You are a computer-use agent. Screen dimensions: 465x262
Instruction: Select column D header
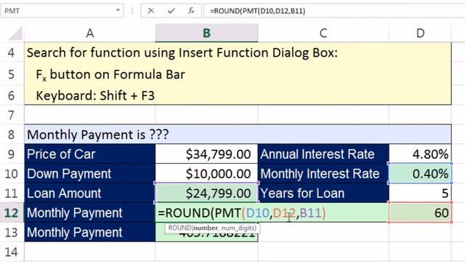[420, 33]
